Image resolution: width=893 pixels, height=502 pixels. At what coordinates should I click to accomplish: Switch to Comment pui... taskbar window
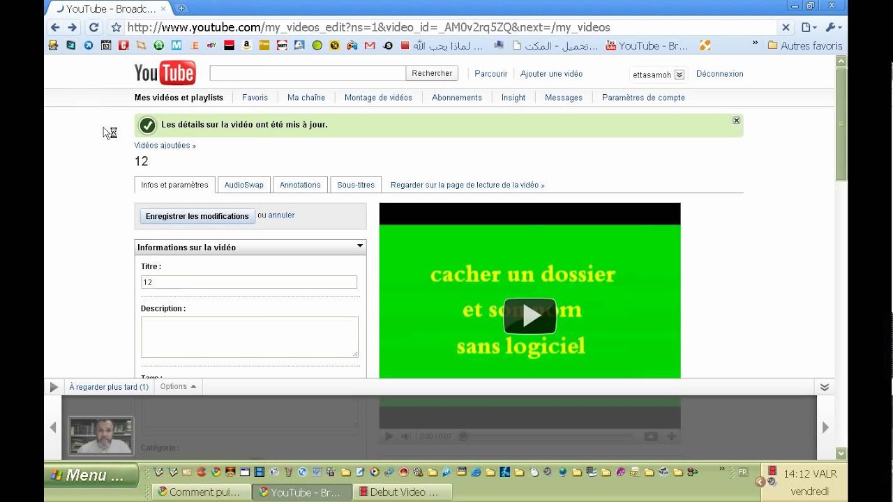pyautogui.click(x=201, y=492)
